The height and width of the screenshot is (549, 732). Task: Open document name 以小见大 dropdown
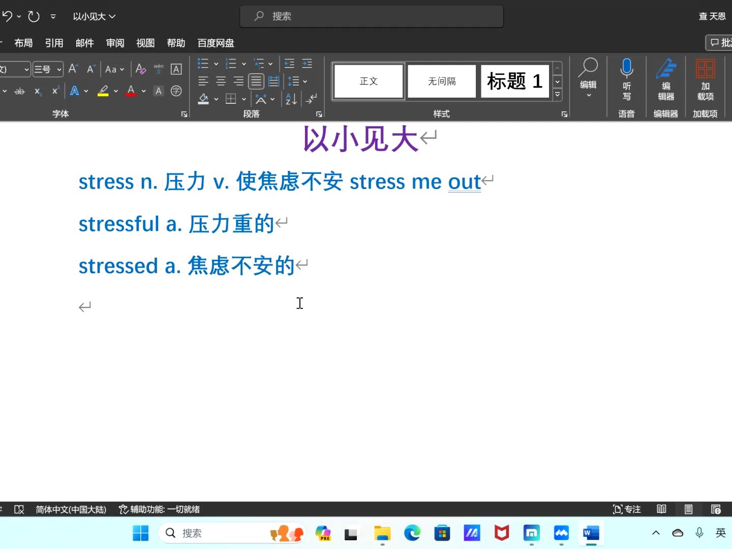click(x=94, y=16)
